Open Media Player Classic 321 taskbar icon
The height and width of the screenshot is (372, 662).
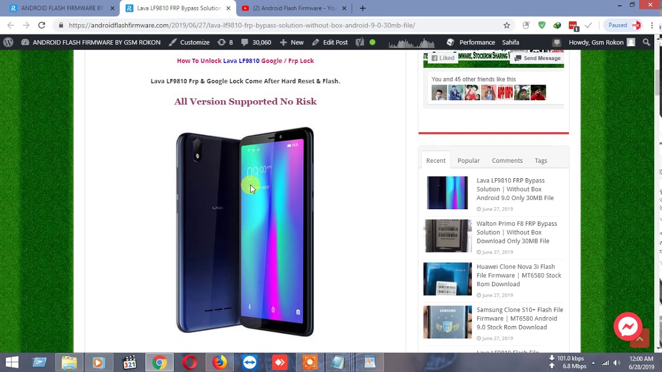(129, 363)
